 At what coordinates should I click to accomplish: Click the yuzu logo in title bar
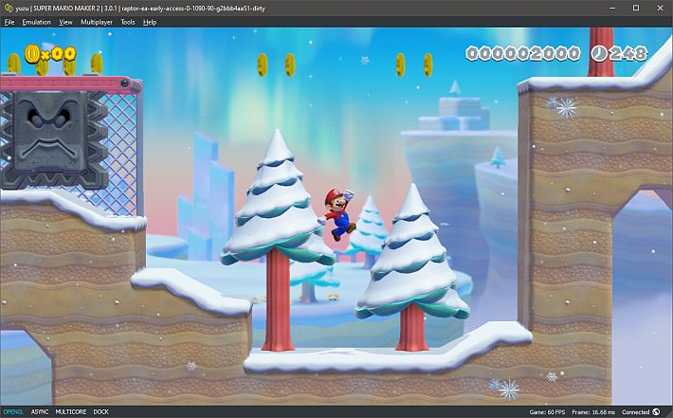8,8
